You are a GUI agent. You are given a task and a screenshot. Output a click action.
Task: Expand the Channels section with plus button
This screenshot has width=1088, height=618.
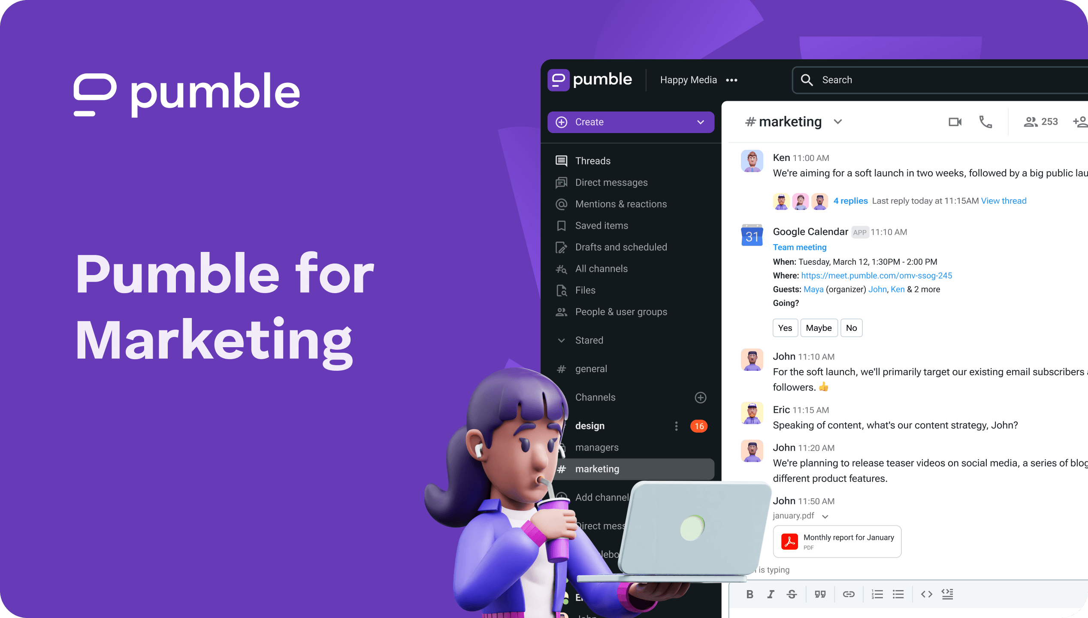point(699,397)
